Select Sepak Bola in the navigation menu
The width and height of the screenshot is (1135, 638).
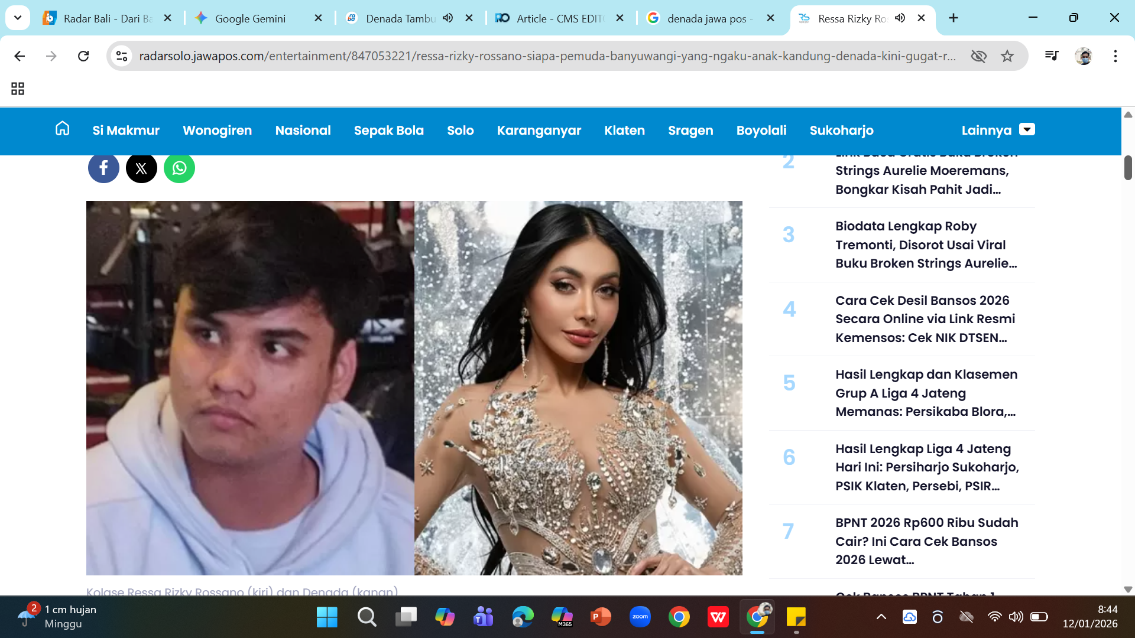(x=389, y=131)
